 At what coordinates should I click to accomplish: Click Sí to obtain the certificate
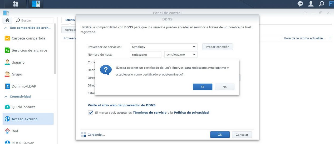pos(203,87)
